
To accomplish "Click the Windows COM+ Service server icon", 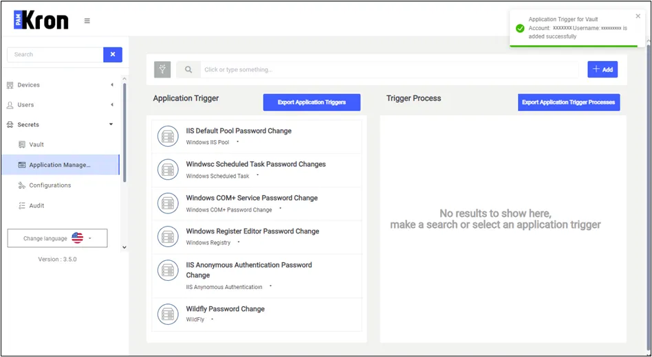I will coord(168,203).
